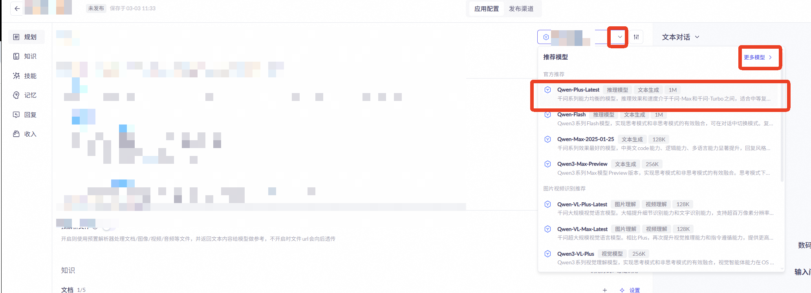Choose the Qwen3-Max-Preview model
The width and height of the screenshot is (811, 293).
coord(659,168)
